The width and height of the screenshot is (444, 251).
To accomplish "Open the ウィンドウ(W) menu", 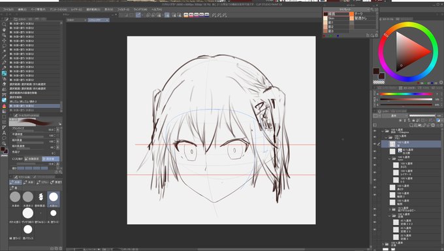I will click(x=140, y=9).
